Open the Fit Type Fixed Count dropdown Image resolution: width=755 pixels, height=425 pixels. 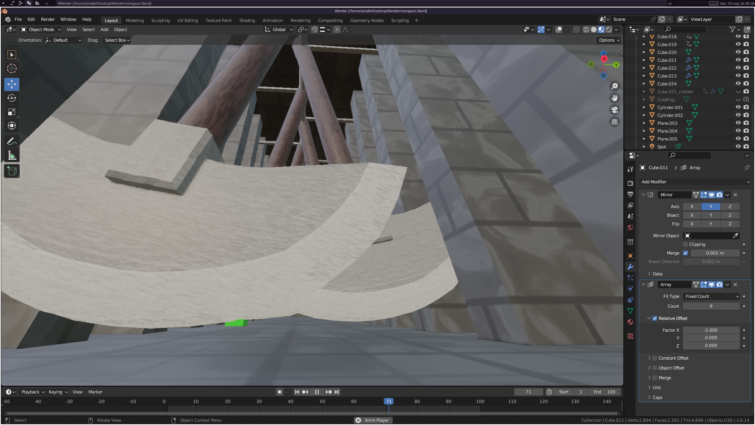(711, 296)
